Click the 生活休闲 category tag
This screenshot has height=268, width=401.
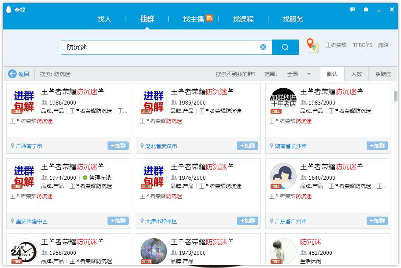[x=311, y=261]
